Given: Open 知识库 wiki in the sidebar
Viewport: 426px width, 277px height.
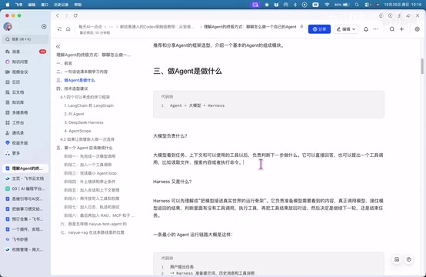Looking at the screenshot, I should coord(25,102).
